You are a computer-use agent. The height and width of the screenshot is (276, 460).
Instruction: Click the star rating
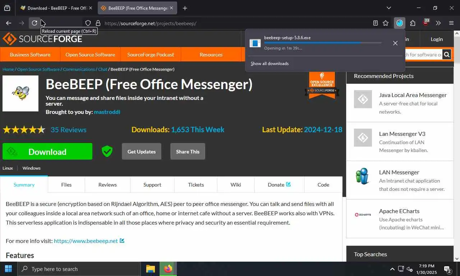pos(24,130)
